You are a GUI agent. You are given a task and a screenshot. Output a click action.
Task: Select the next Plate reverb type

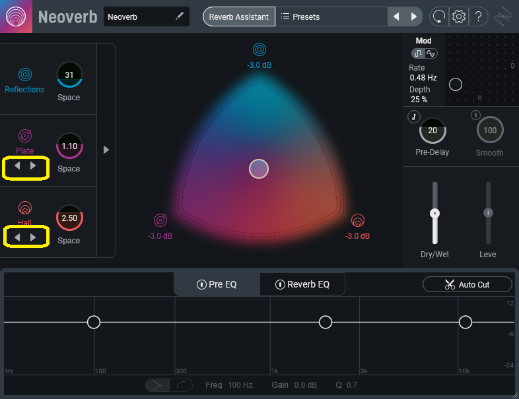point(34,166)
